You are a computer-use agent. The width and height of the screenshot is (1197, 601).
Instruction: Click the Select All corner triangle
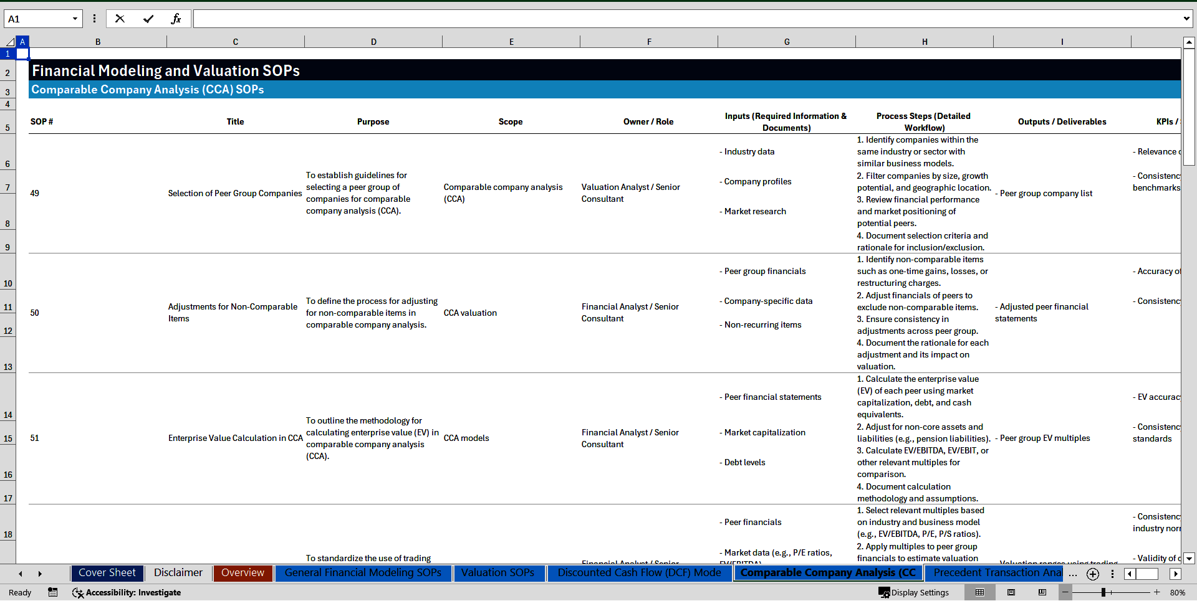[x=10, y=42]
